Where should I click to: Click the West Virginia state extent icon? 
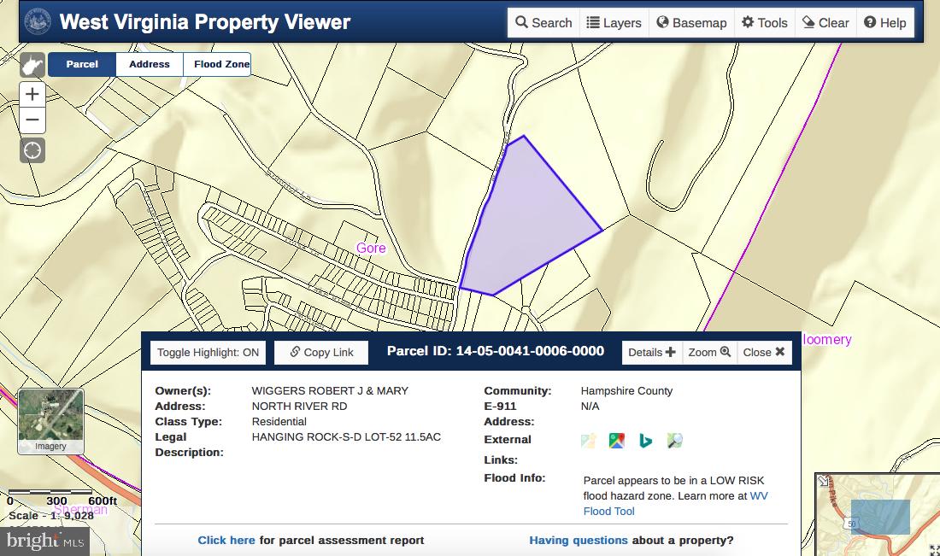tap(32, 65)
